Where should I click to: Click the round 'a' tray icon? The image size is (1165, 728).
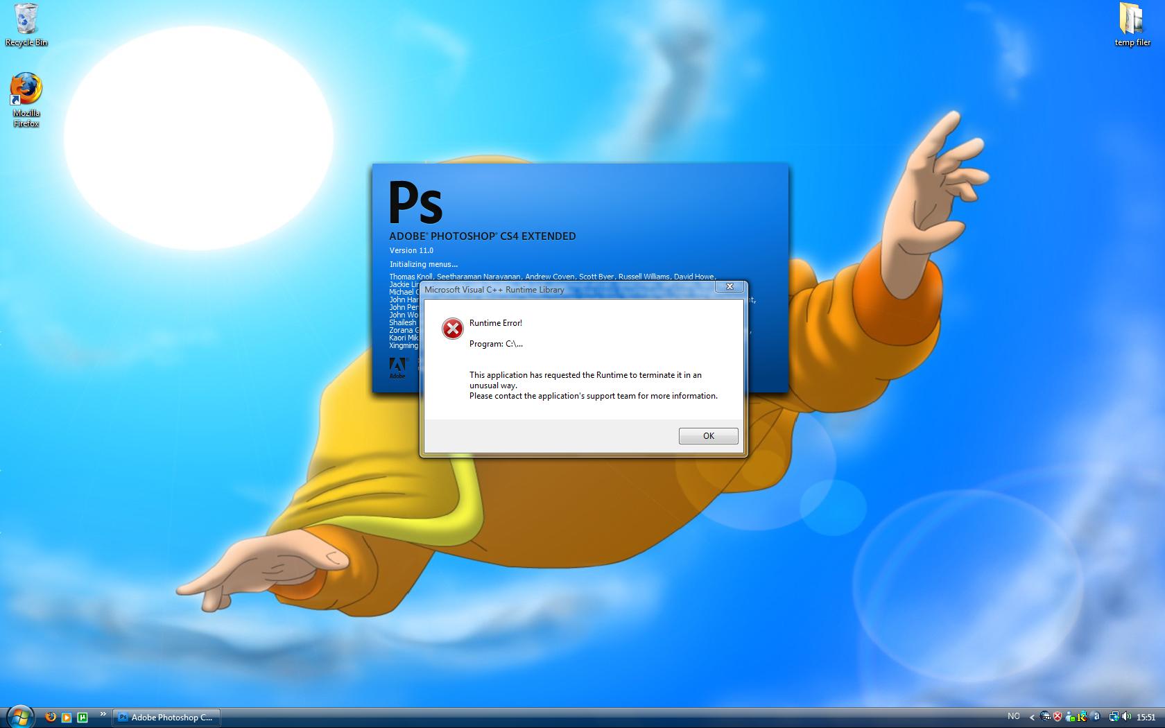[x=1096, y=717]
